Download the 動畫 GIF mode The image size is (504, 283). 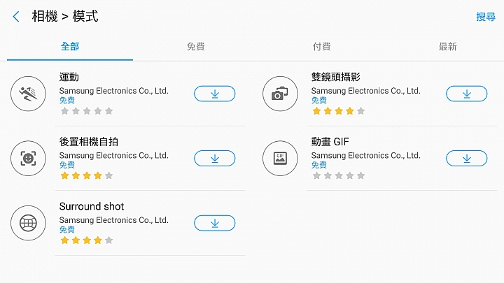coord(467,158)
